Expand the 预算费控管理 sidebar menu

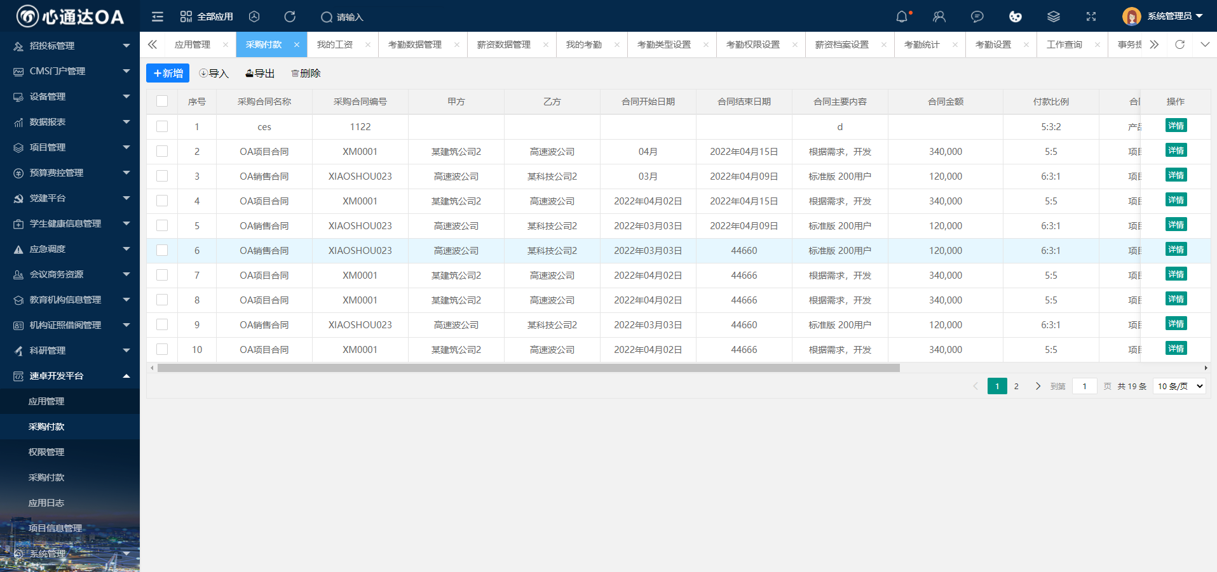[70, 173]
